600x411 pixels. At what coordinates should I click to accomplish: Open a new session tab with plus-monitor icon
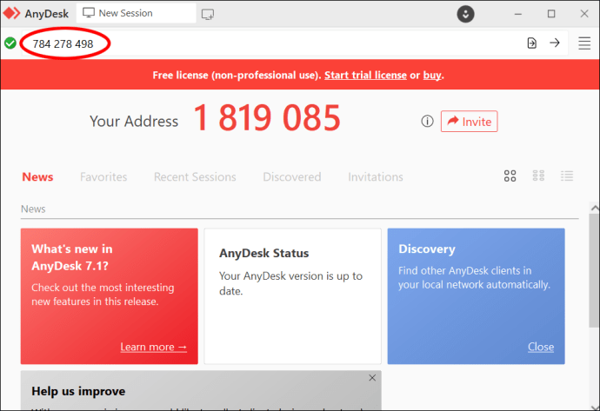(208, 14)
